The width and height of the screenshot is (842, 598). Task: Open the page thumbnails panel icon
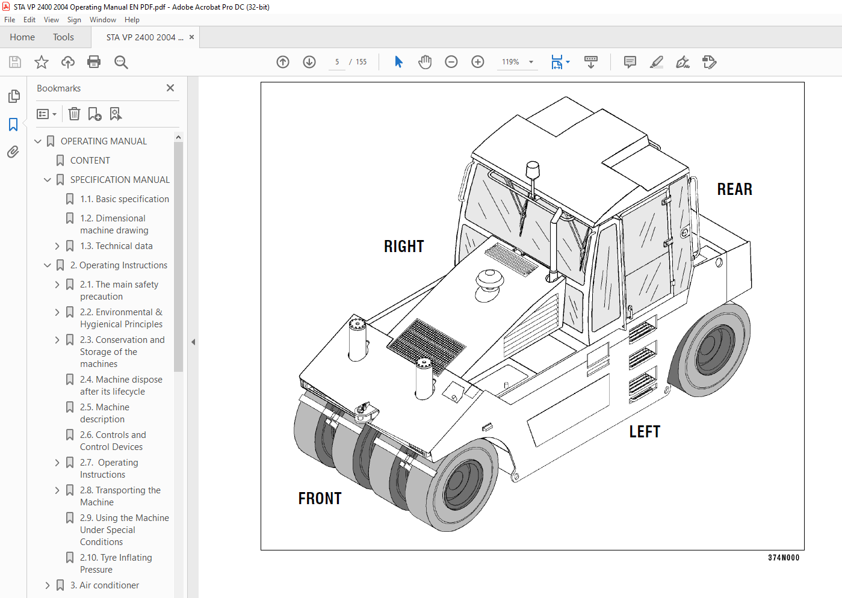point(13,96)
